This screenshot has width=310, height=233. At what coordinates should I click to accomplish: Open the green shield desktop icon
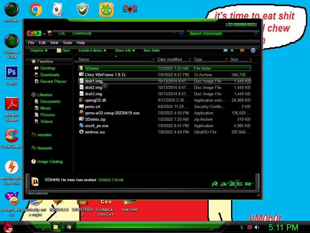click(x=83, y=9)
